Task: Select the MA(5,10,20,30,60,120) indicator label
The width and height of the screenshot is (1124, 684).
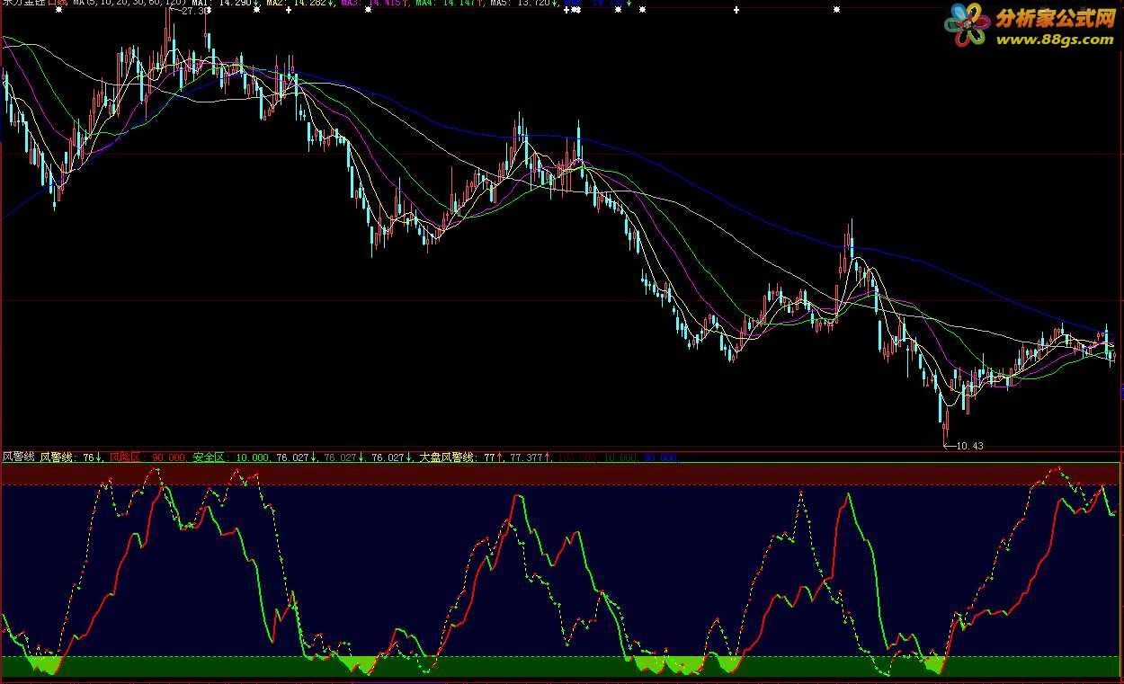Action: pos(128,4)
